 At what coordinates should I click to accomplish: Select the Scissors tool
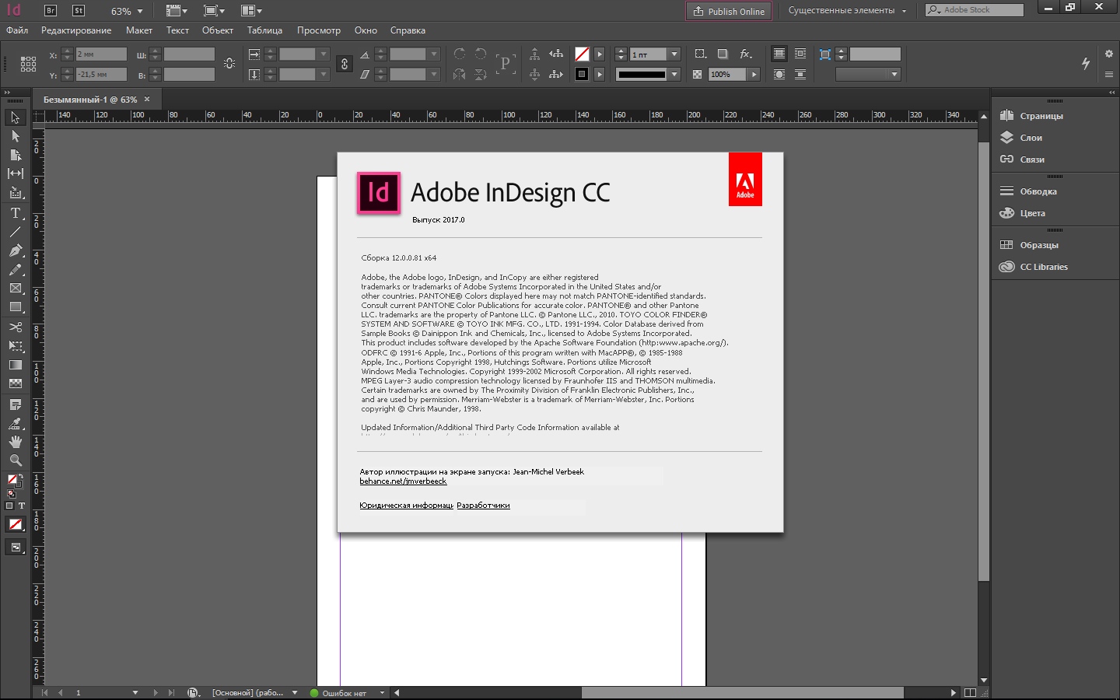click(15, 327)
